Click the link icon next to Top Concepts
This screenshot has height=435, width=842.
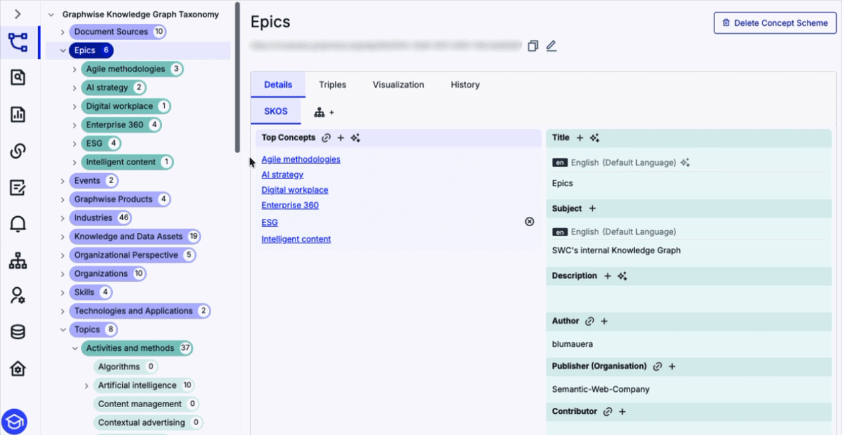point(326,138)
